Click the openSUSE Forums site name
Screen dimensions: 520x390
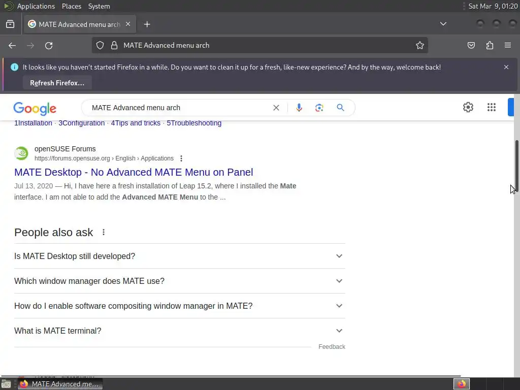tap(65, 149)
